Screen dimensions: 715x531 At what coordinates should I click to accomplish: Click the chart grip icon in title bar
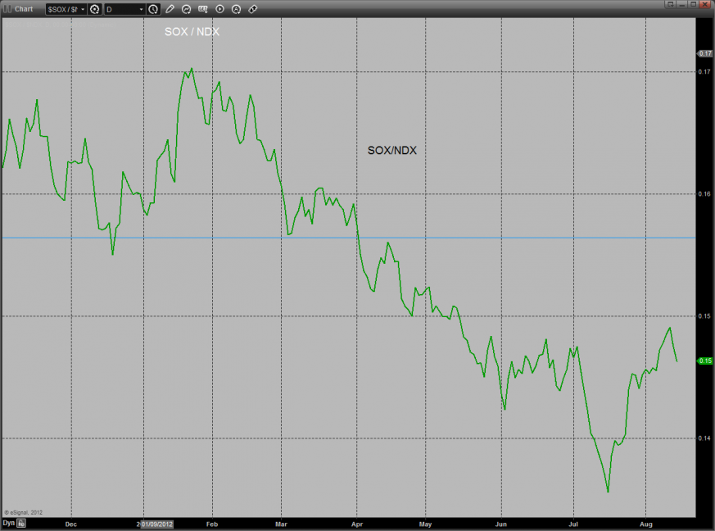(8, 9)
